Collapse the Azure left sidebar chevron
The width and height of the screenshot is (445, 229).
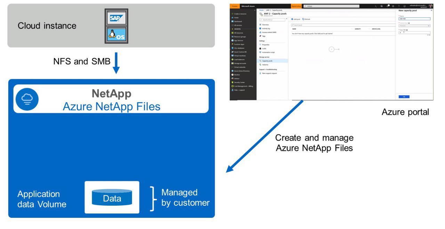point(255,10)
